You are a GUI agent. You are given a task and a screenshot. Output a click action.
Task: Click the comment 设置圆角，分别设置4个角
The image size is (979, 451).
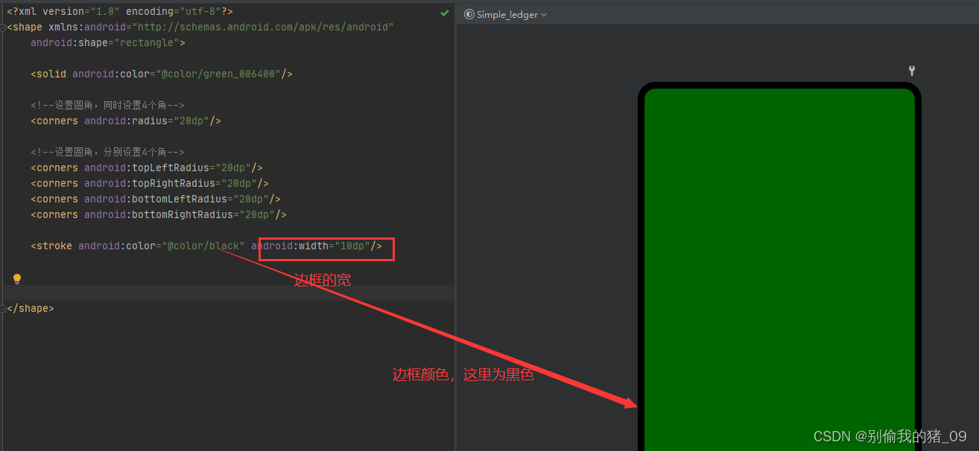click(x=107, y=153)
